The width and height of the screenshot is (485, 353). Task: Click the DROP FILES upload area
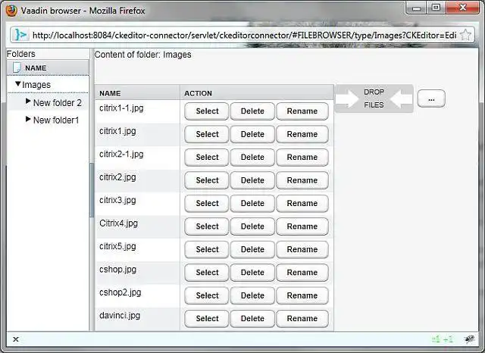point(374,98)
